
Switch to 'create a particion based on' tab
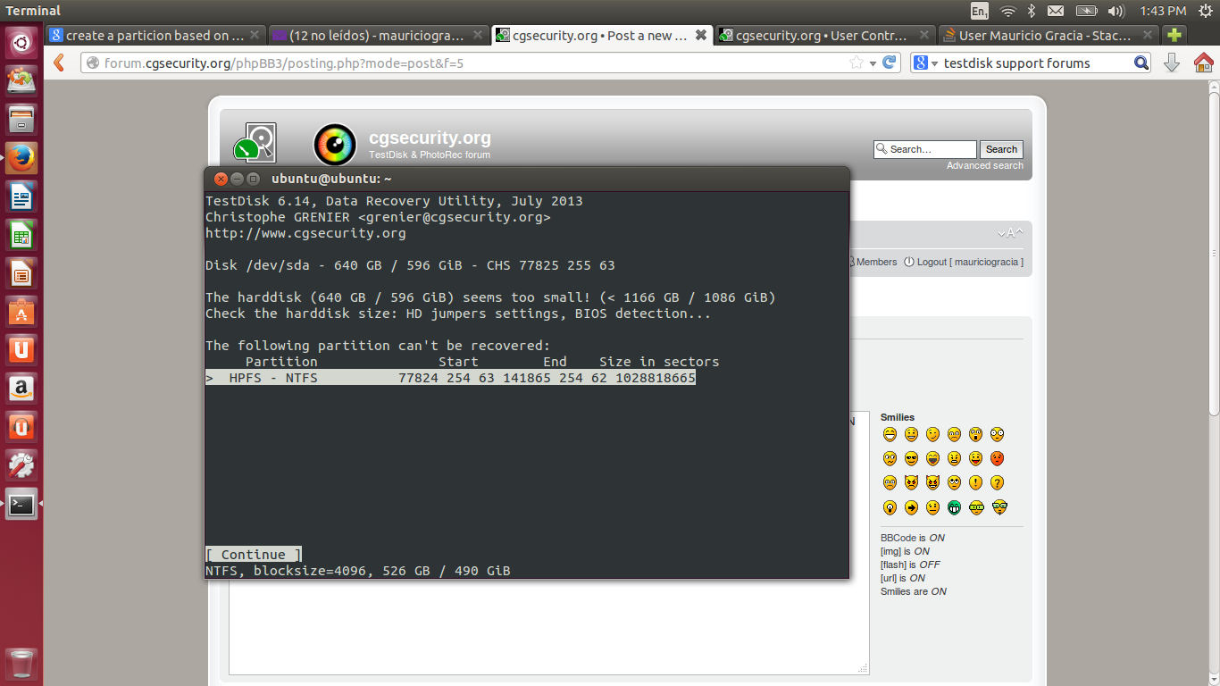click(x=155, y=36)
